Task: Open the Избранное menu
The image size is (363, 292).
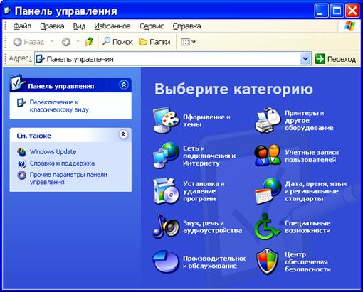Action: 112,26
